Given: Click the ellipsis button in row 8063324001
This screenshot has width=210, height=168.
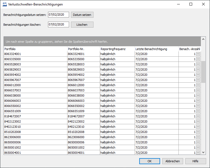Looking at the screenshot, I should (198, 54).
